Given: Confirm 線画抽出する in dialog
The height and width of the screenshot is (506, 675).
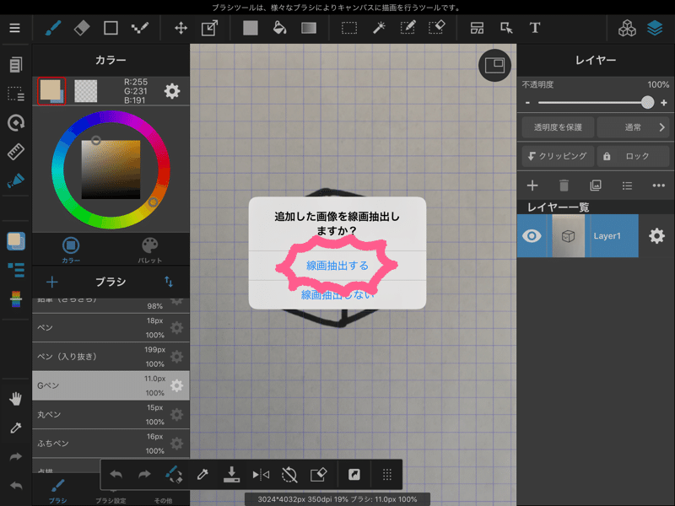Looking at the screenshot, I should [337, 266].
